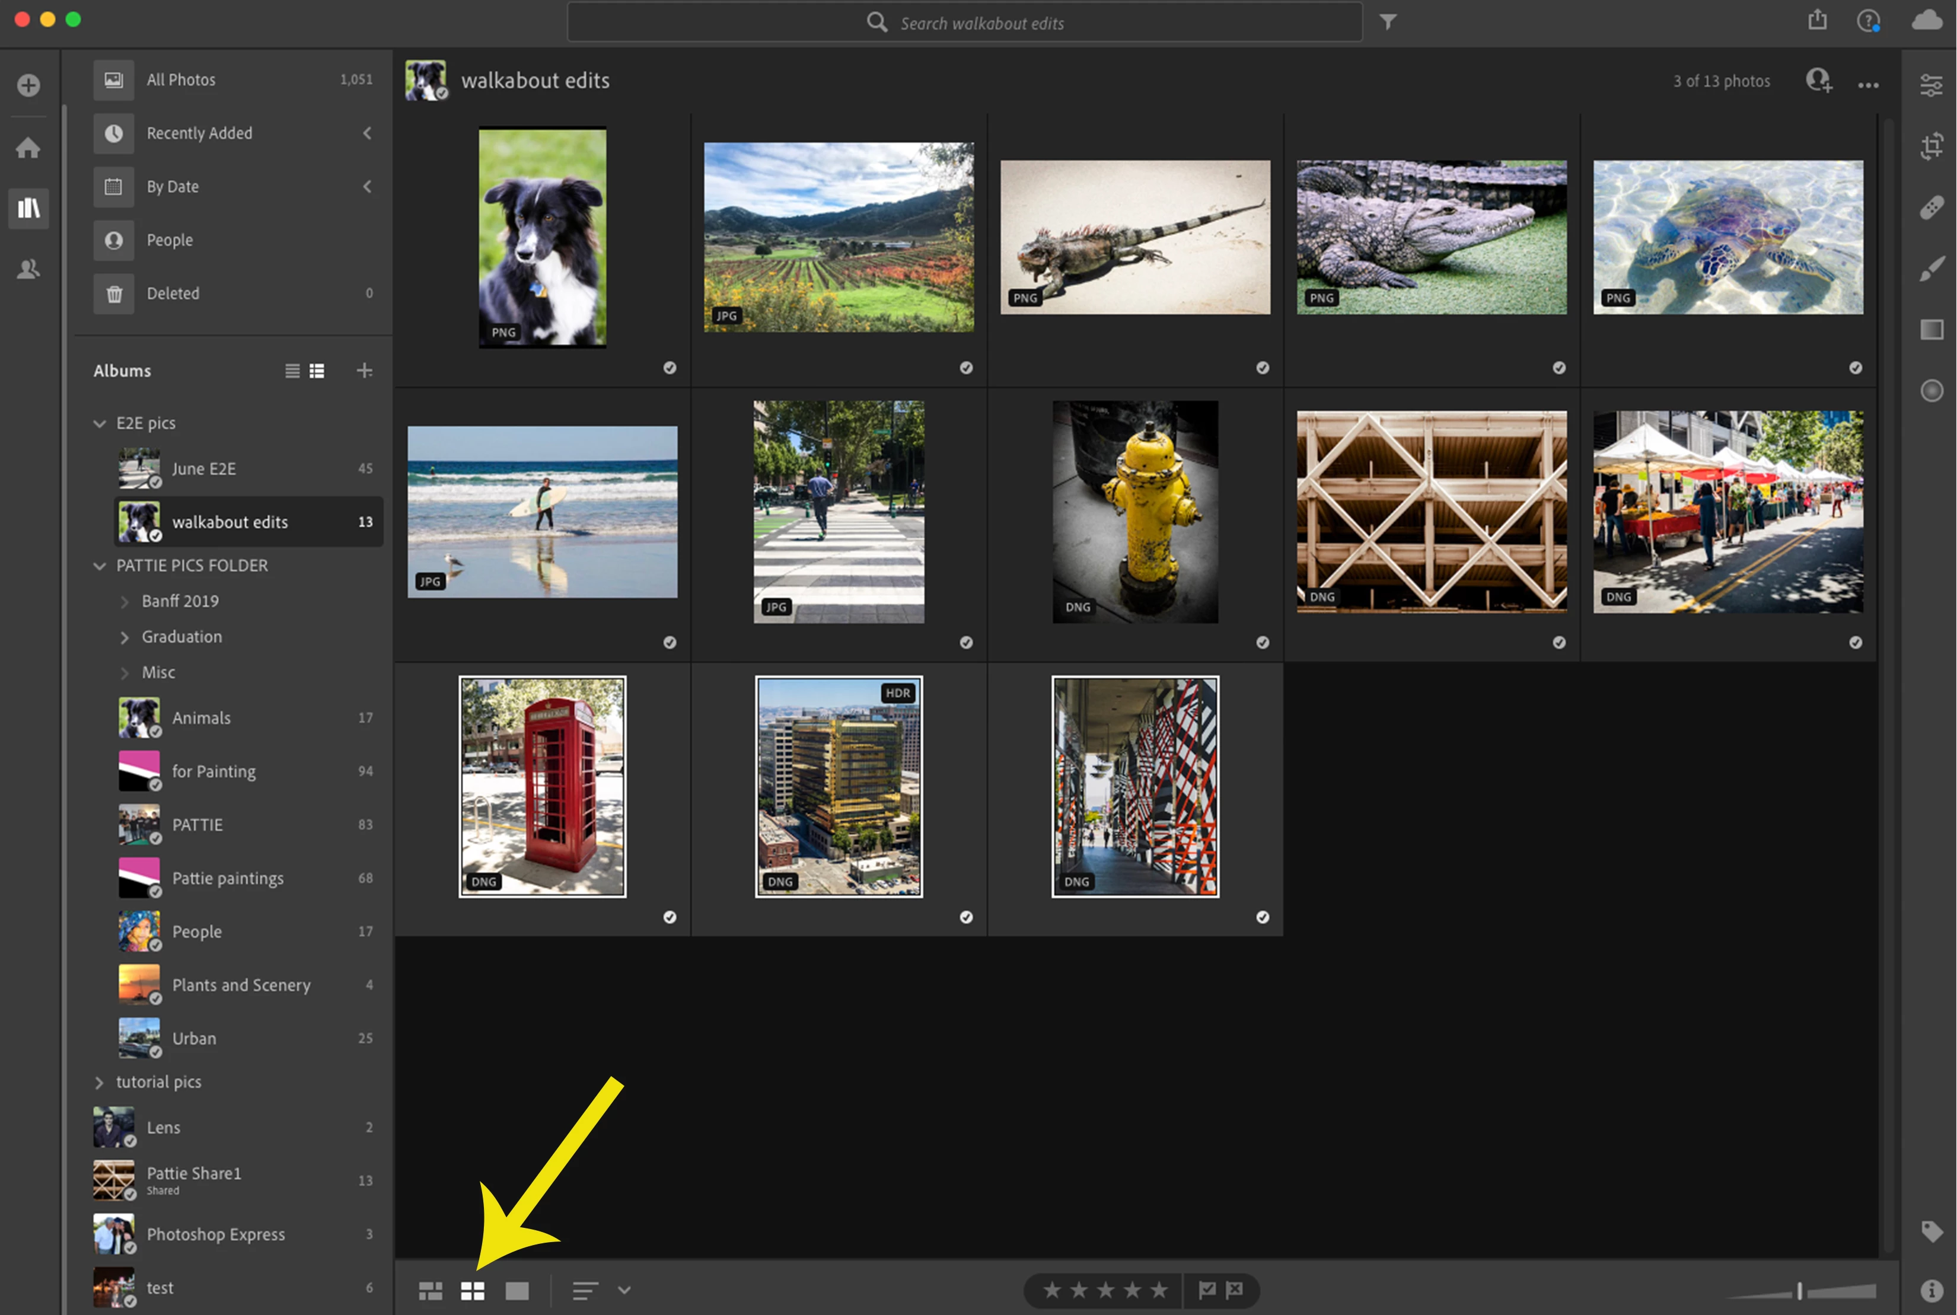Click the Add Photos plus icon
This screenshot has height=1315, width=1957.
tap(28, 85)
